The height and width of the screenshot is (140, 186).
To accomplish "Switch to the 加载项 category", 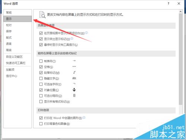I will click(x=17, y=70).
